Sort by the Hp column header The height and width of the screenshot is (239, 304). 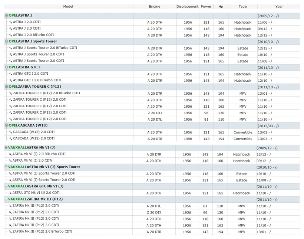pos(221,6)
